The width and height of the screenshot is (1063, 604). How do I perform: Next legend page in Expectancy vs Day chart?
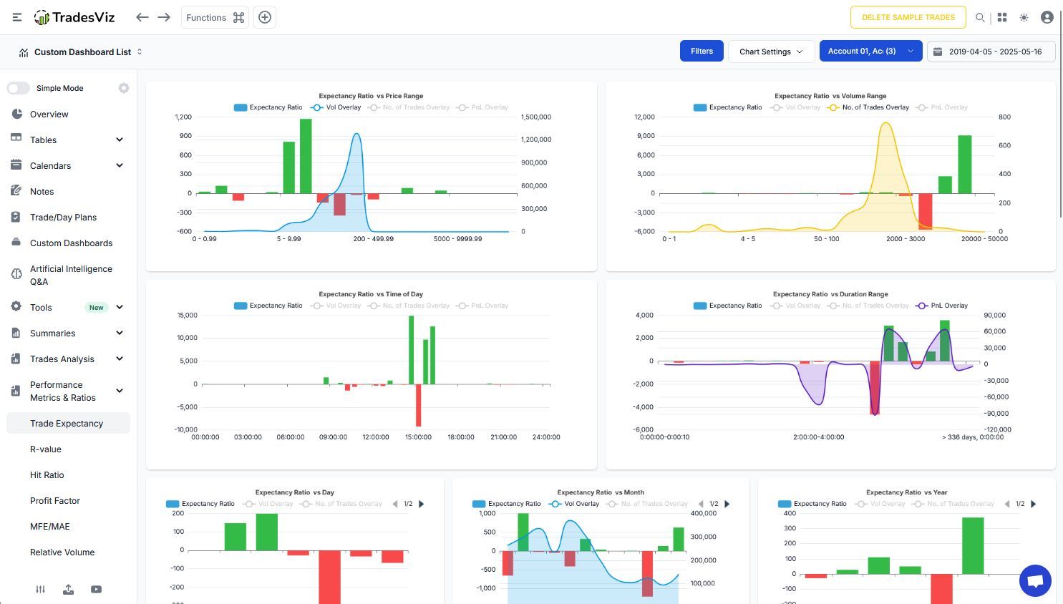[x=422, y=504]
